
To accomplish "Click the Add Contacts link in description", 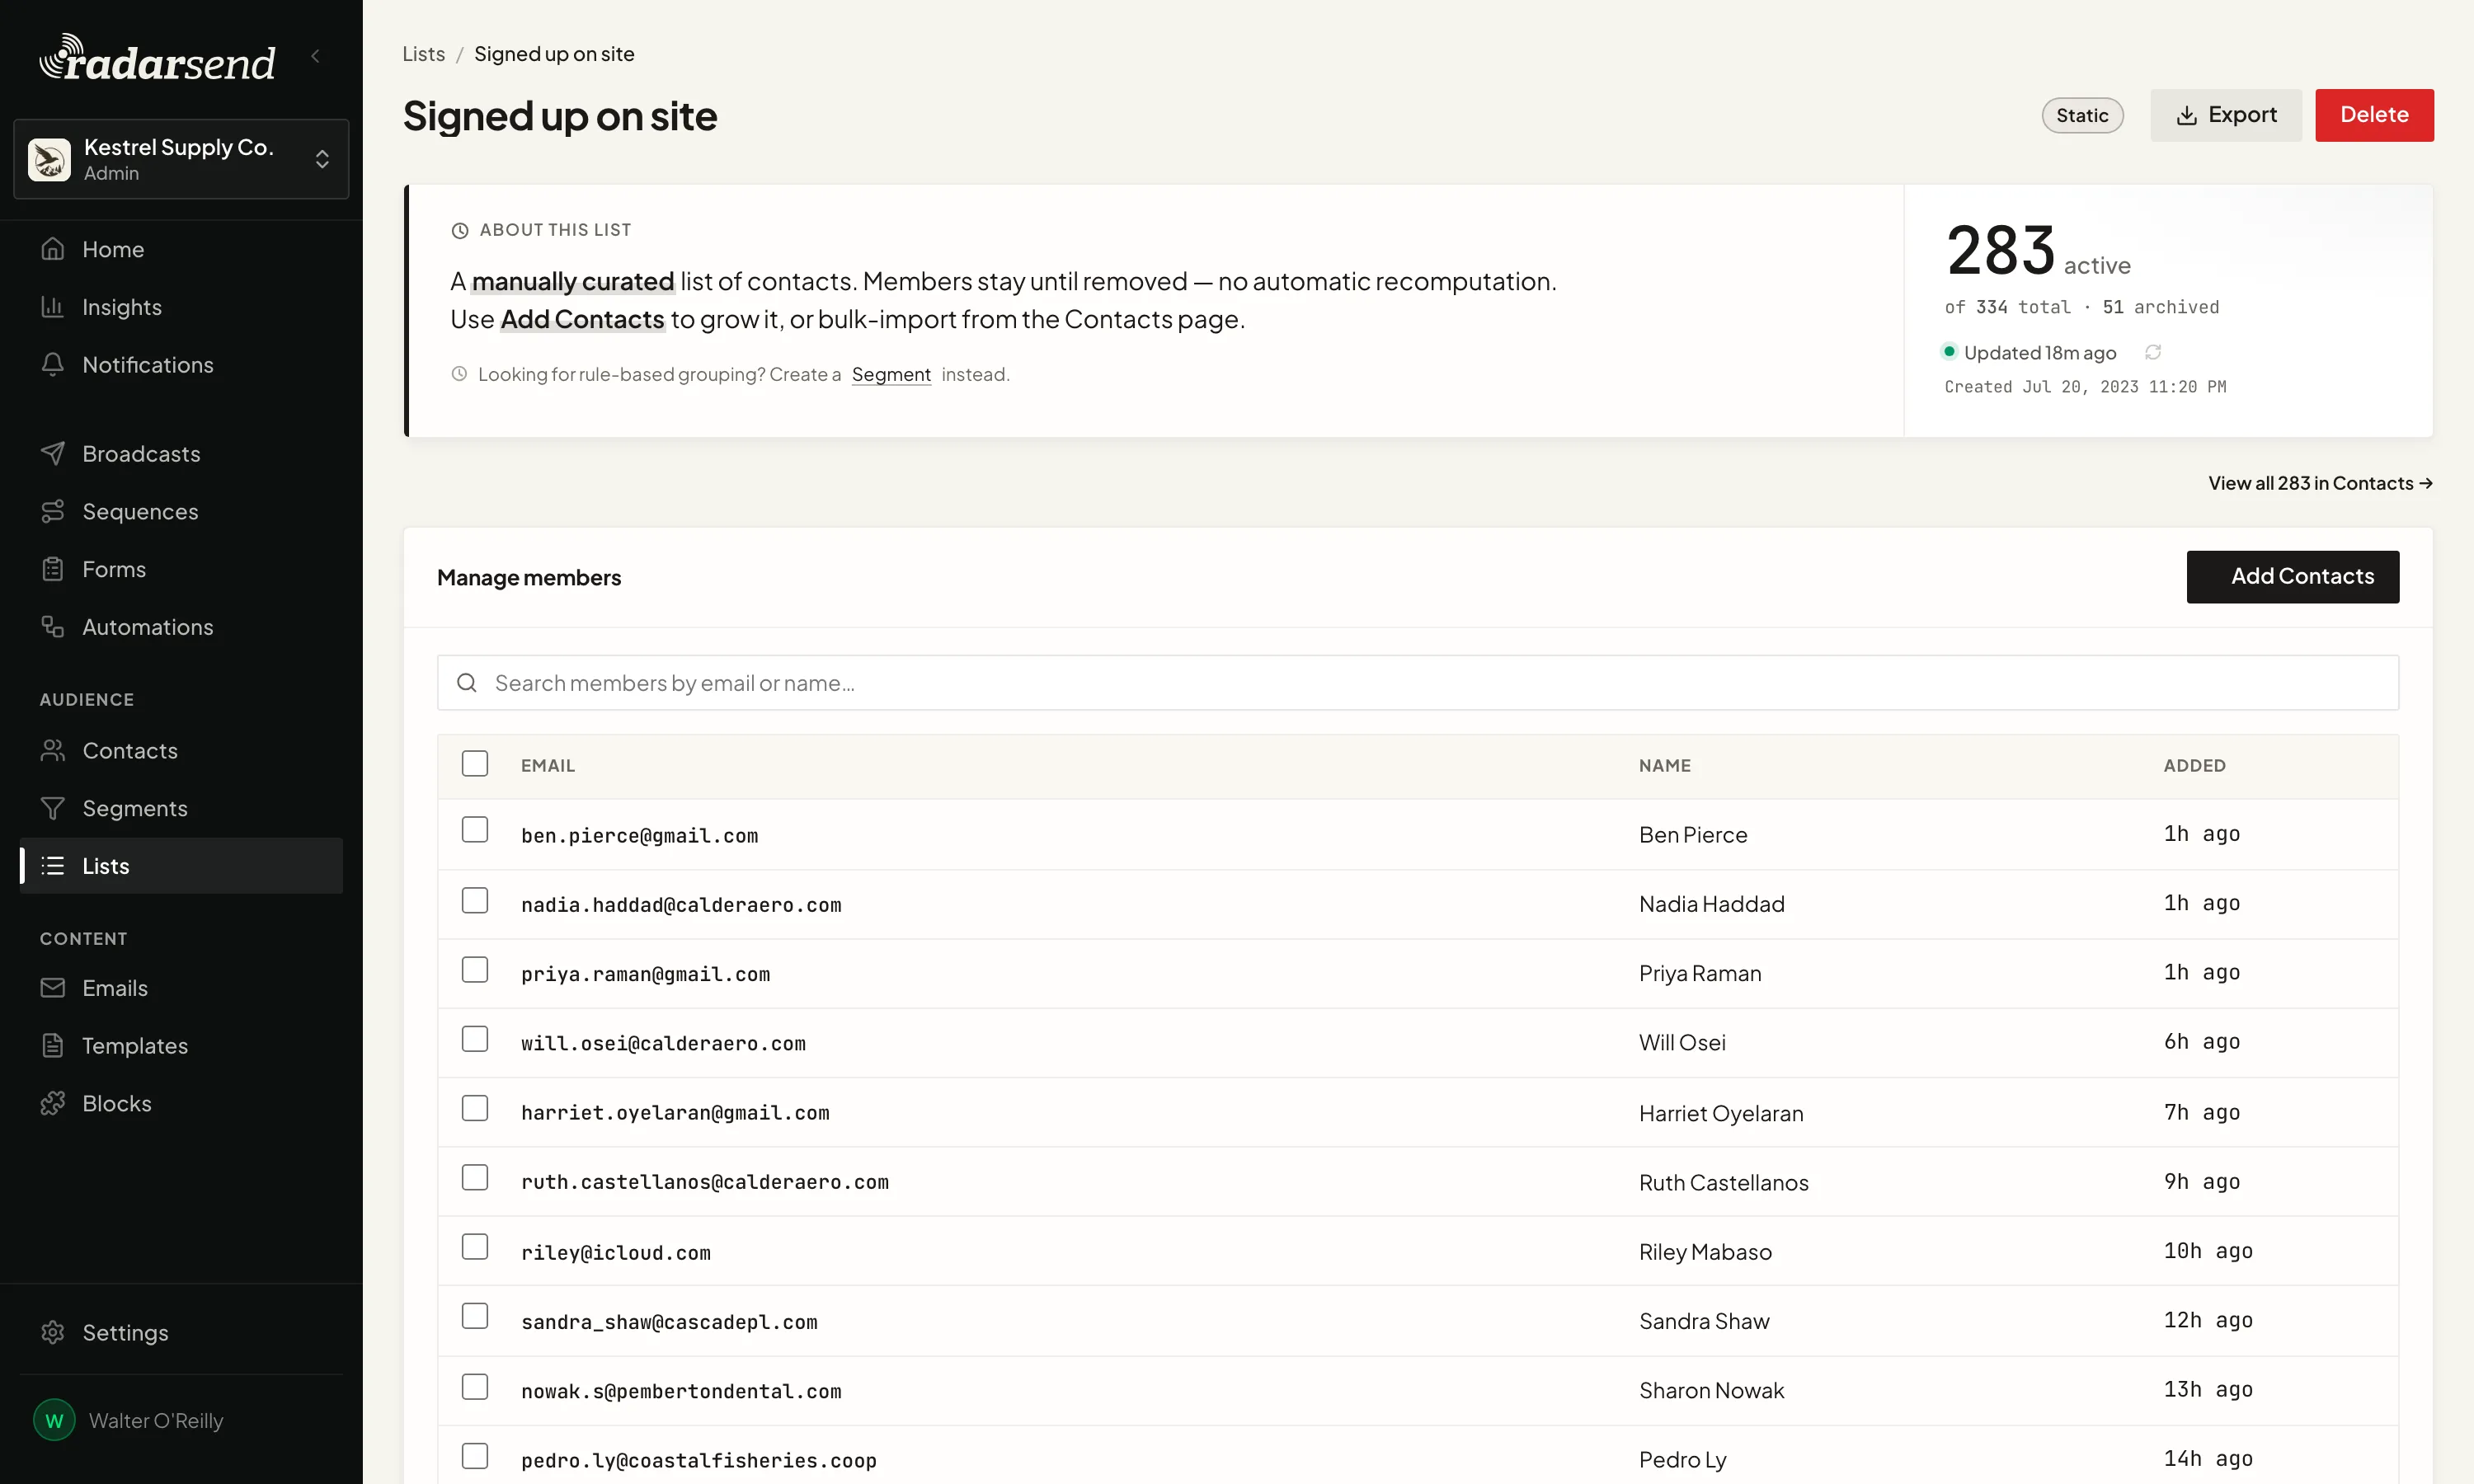I will [582, 319].
